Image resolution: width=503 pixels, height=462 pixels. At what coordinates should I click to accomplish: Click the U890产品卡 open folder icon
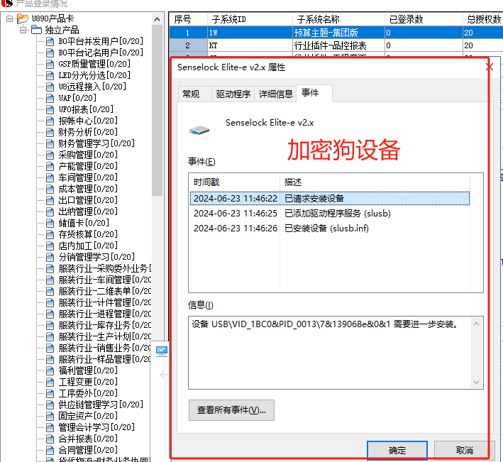coord(23,18)
